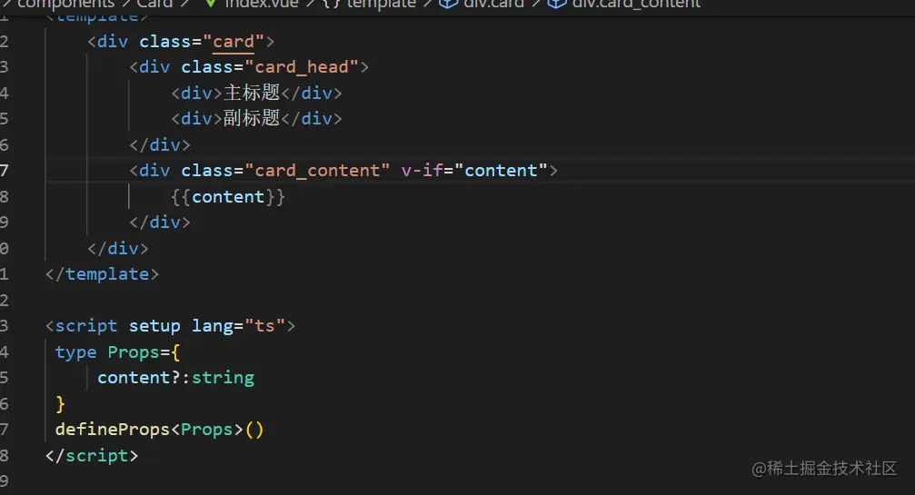The width and height of the screenshot is (915, 495).
Task: Click the "card_content" class value
Action: (x=317, y=170)
